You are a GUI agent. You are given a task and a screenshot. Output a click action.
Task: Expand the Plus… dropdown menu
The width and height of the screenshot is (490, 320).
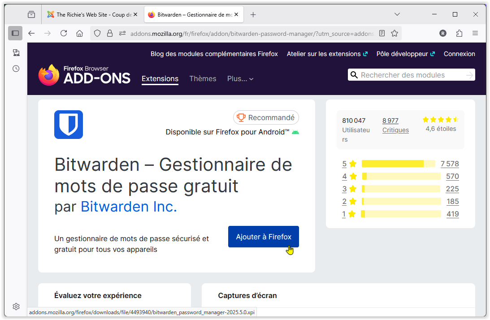[x=240, y=79]
